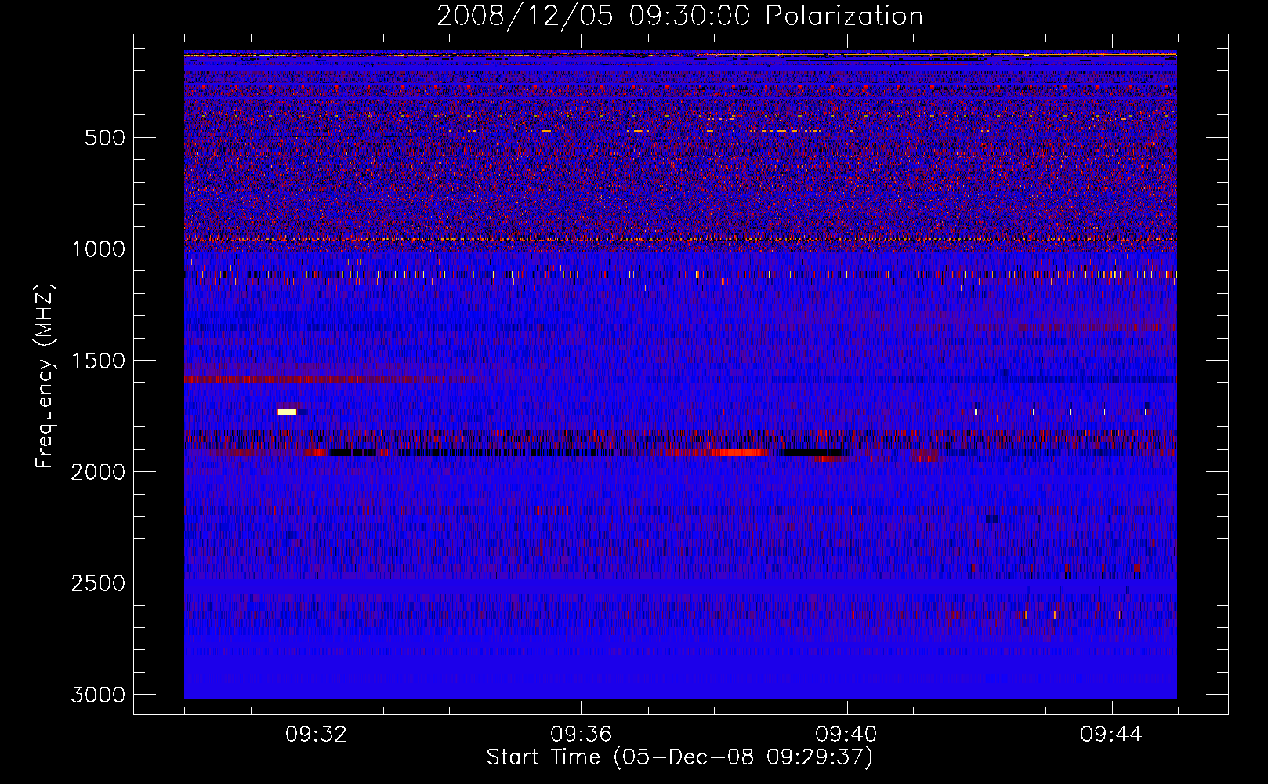Click the 1500 frequency tick label
The width and height of the screenshot is (1268, 784).
(x=98, y=361)
